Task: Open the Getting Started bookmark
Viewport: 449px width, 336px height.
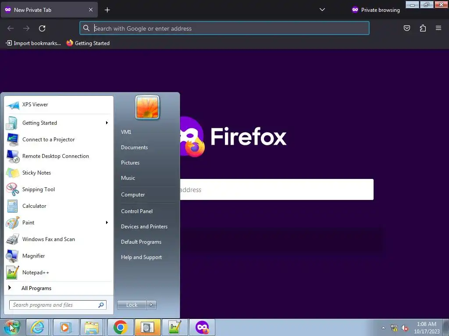Action: pyautogui.click(x=88, y=43)
